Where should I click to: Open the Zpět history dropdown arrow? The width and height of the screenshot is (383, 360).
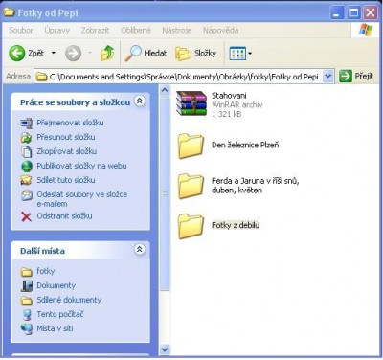click(54, 53)
